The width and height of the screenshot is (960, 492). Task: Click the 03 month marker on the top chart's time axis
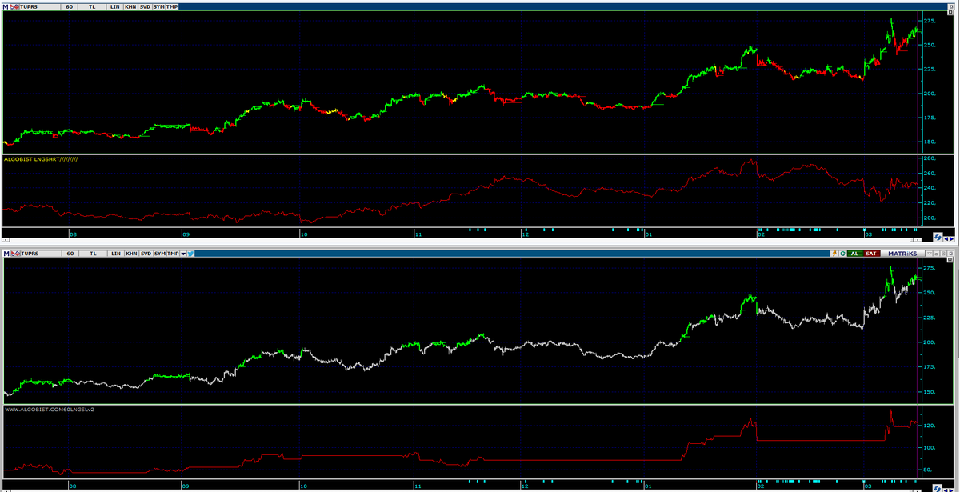tap(869, 234)
